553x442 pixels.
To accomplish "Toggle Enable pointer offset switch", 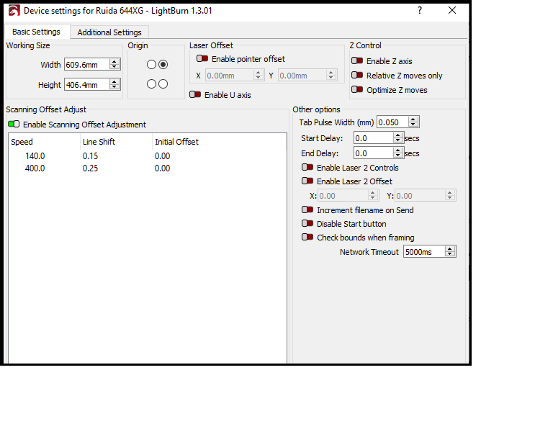I will [202, 58].
